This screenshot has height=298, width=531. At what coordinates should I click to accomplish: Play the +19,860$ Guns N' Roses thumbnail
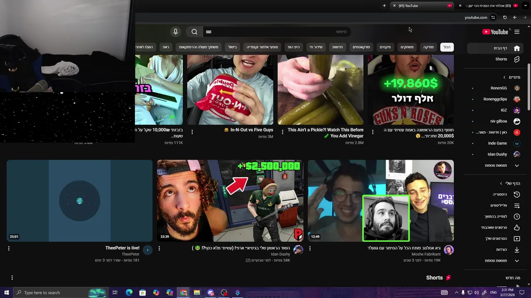pyautogui.click(x=411, y=90)
